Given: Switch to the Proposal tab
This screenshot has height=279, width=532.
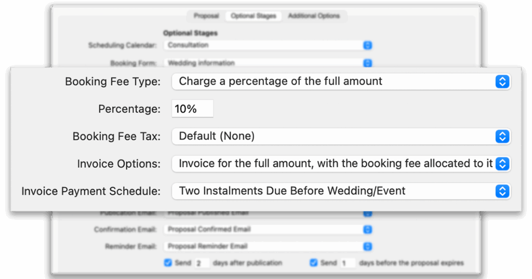Looking at the screenshot, I should coord(206,16).
